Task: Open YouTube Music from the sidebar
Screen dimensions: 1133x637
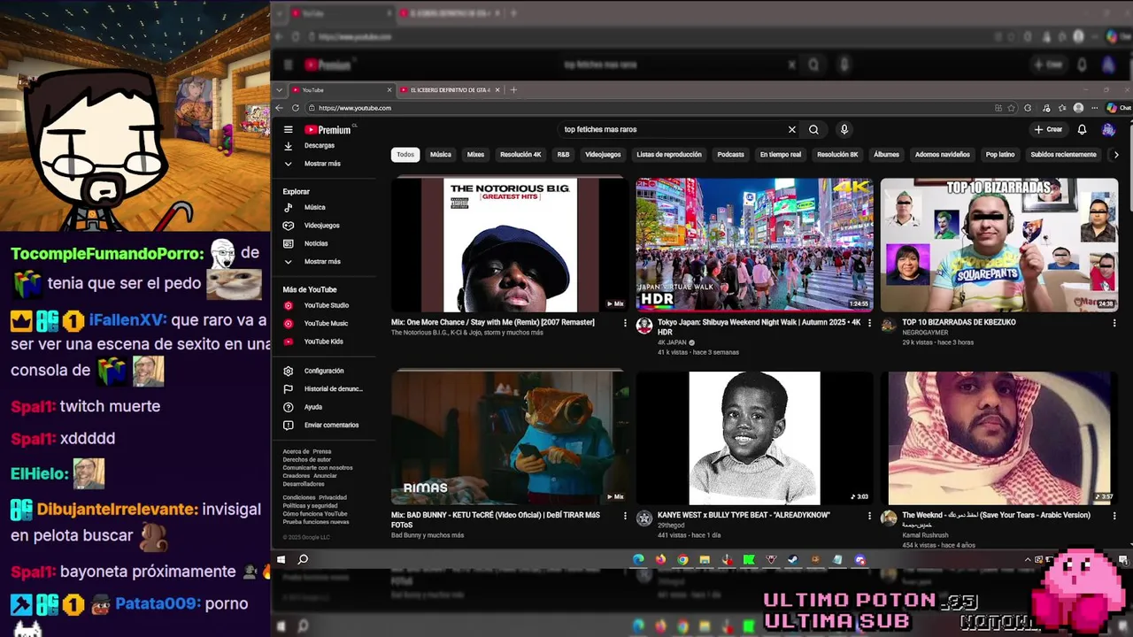Action: 326,324
